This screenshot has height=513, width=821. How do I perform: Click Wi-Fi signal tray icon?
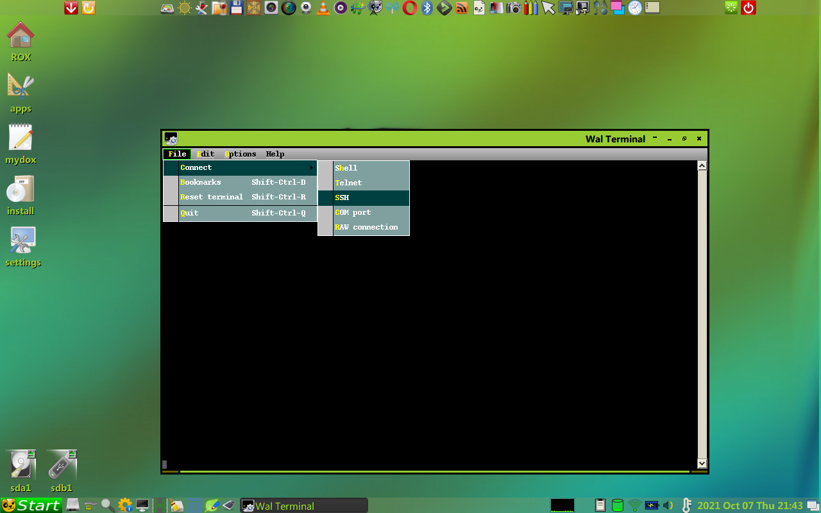pos(634,505)
